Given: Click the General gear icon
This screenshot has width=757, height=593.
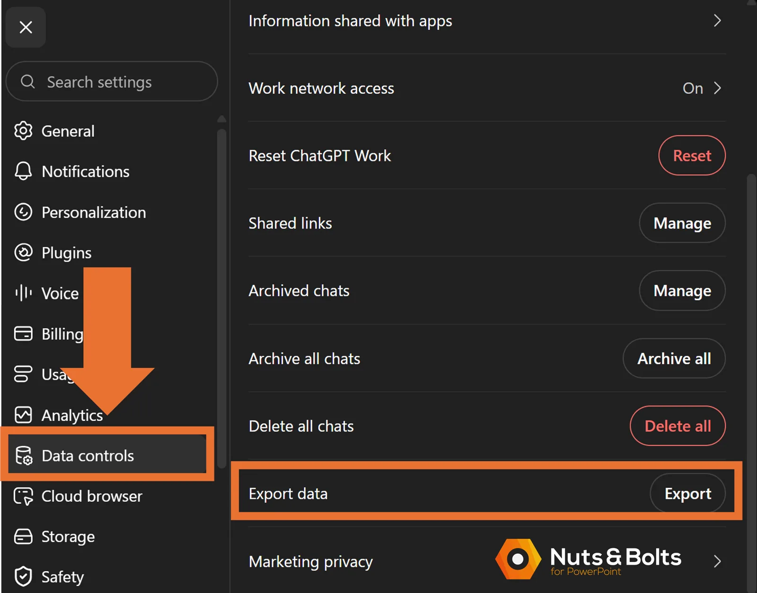Looking at the screenshot, I should [x=23, y=131].
